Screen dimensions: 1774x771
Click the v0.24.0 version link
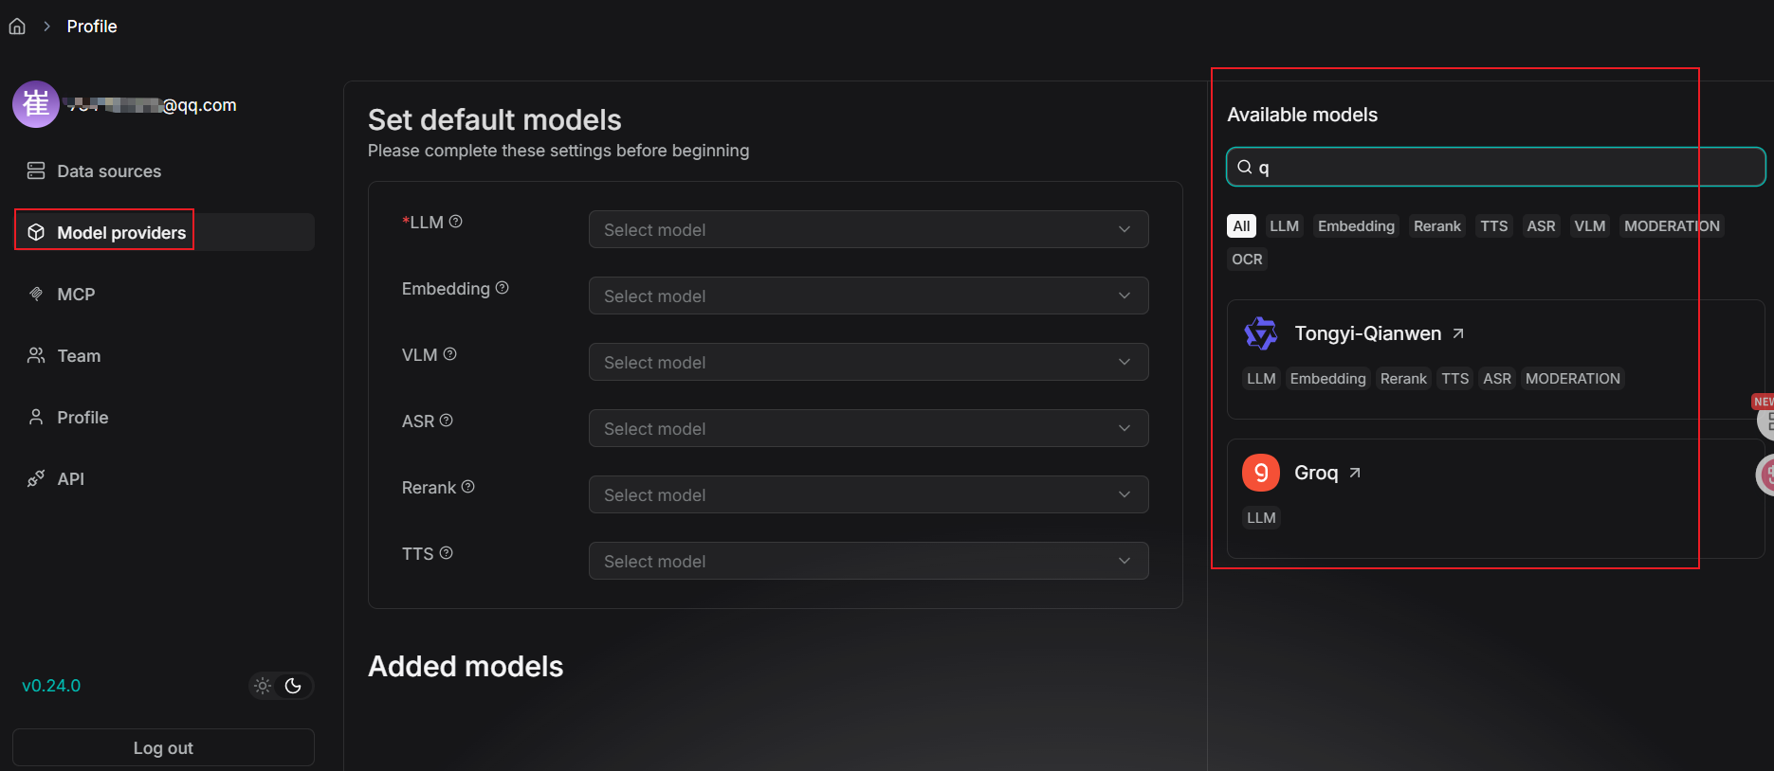(x=51, y=686)
